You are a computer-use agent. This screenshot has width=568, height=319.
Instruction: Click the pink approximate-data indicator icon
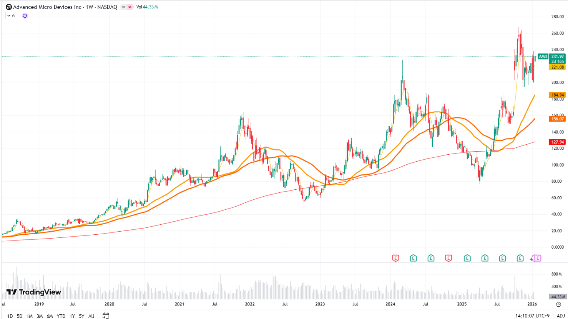pos(130,7)
